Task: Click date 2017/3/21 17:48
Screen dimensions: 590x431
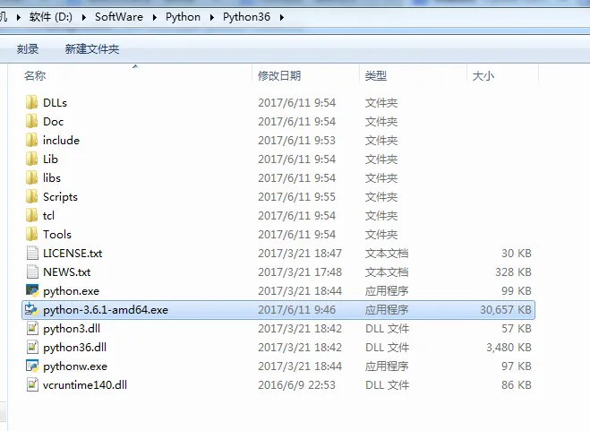Action: click(300, 272)
